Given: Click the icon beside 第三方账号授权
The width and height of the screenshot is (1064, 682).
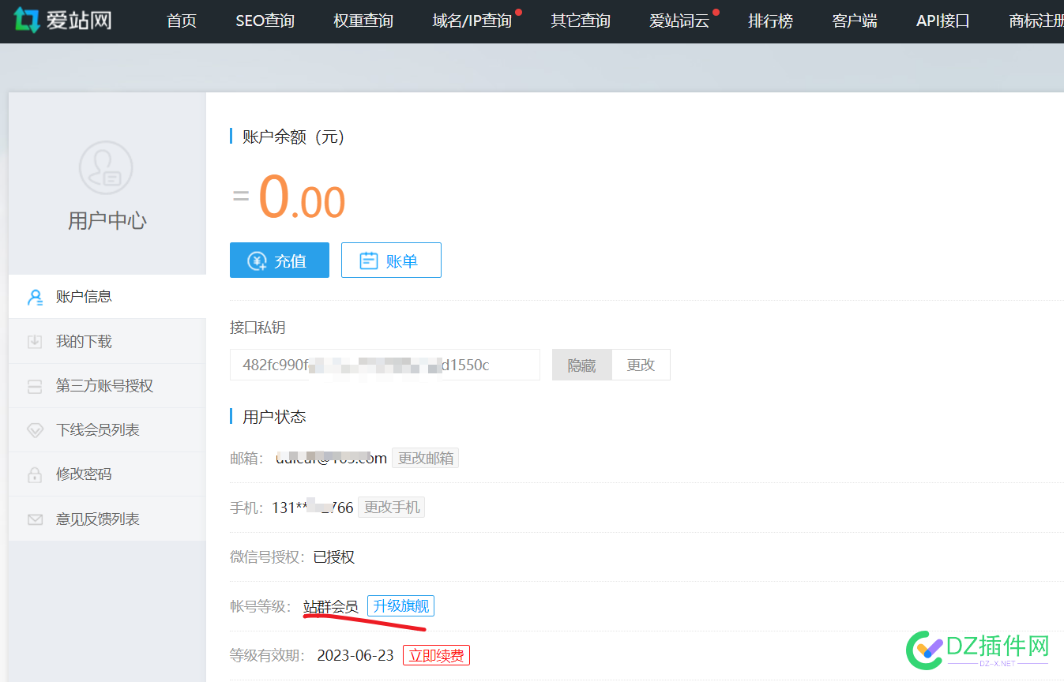Looking at the screenshot, I should [35, 386].
